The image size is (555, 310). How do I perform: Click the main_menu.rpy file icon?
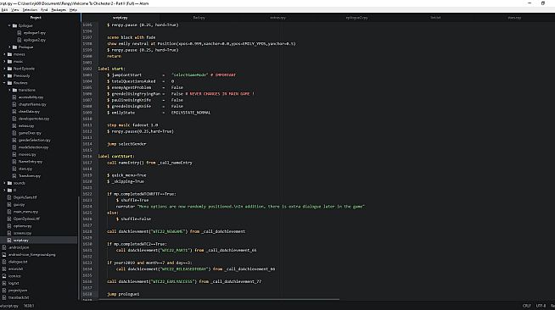click(x=9, y=212)
